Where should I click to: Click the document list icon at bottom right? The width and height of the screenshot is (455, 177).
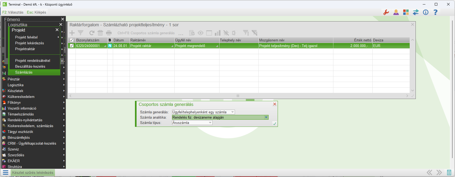pyautogui.click(x=449, y=172)
